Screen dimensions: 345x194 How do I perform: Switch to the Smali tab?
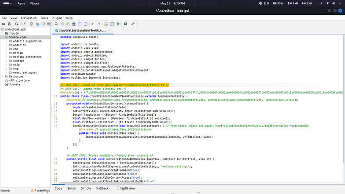(x=71, y=188)
